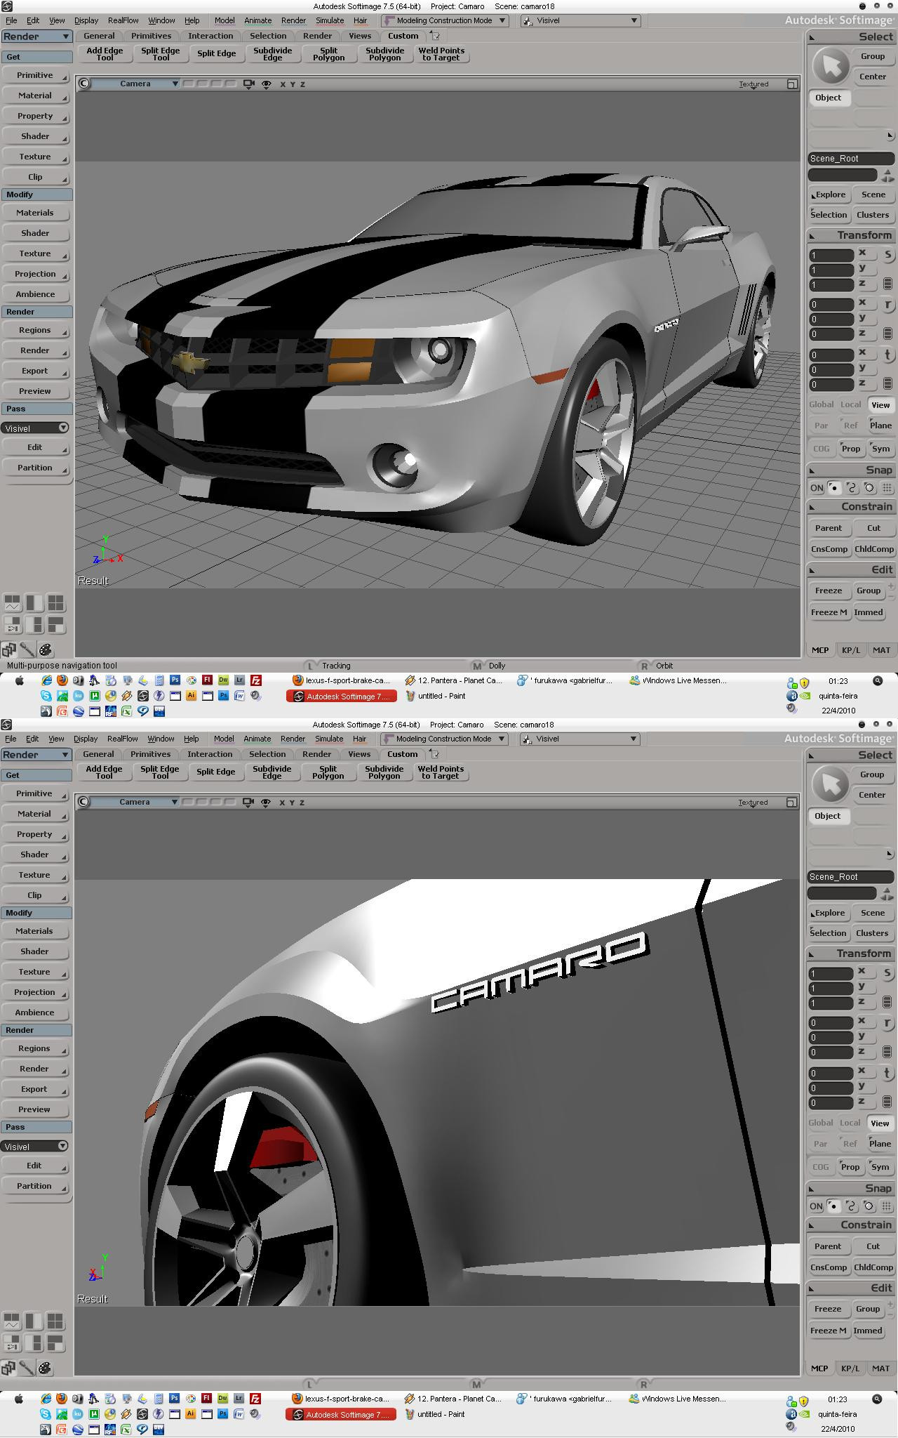
Task: Click the large Select arrow tool in full-car window
Action: click(831, 67)
